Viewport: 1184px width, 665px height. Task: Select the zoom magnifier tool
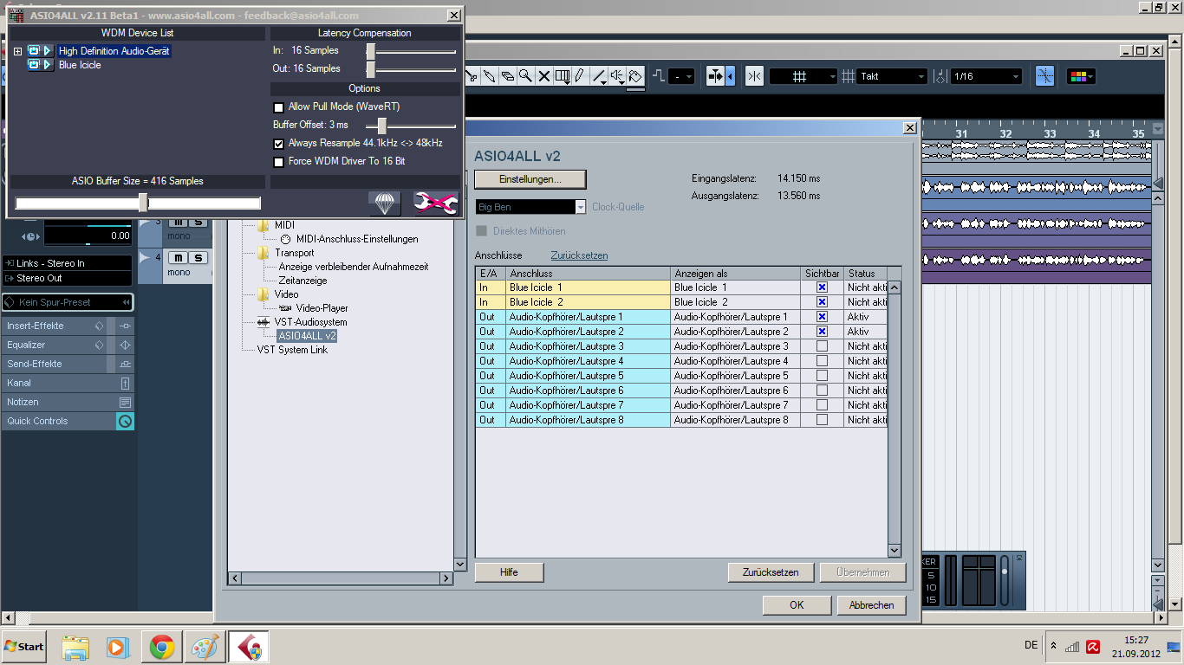(x=526, y=76)
